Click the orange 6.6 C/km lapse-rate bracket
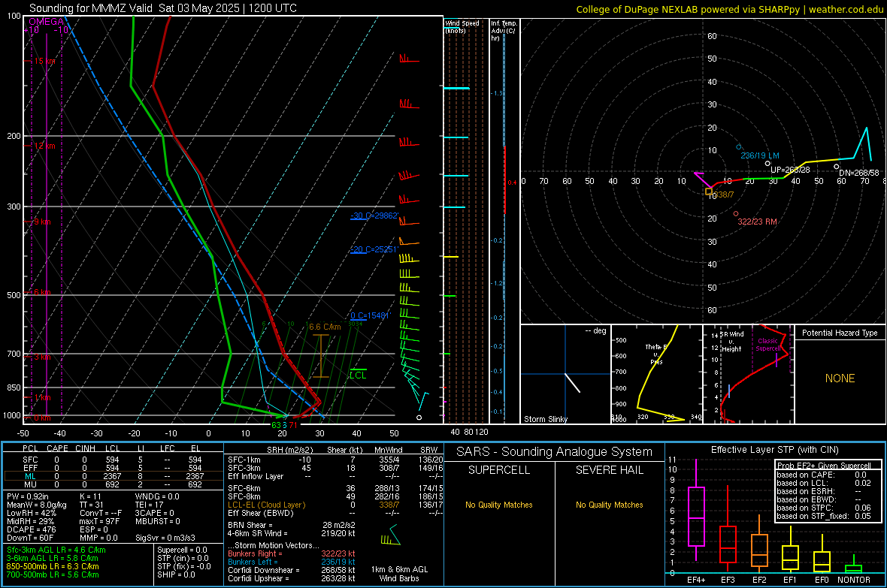 [321, 356]
